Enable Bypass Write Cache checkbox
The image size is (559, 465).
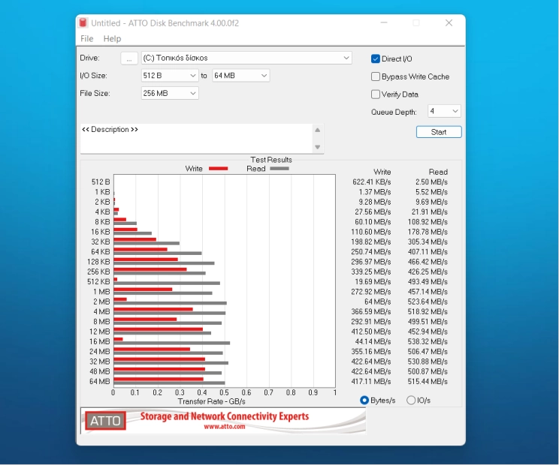click(x=376, y=76)
